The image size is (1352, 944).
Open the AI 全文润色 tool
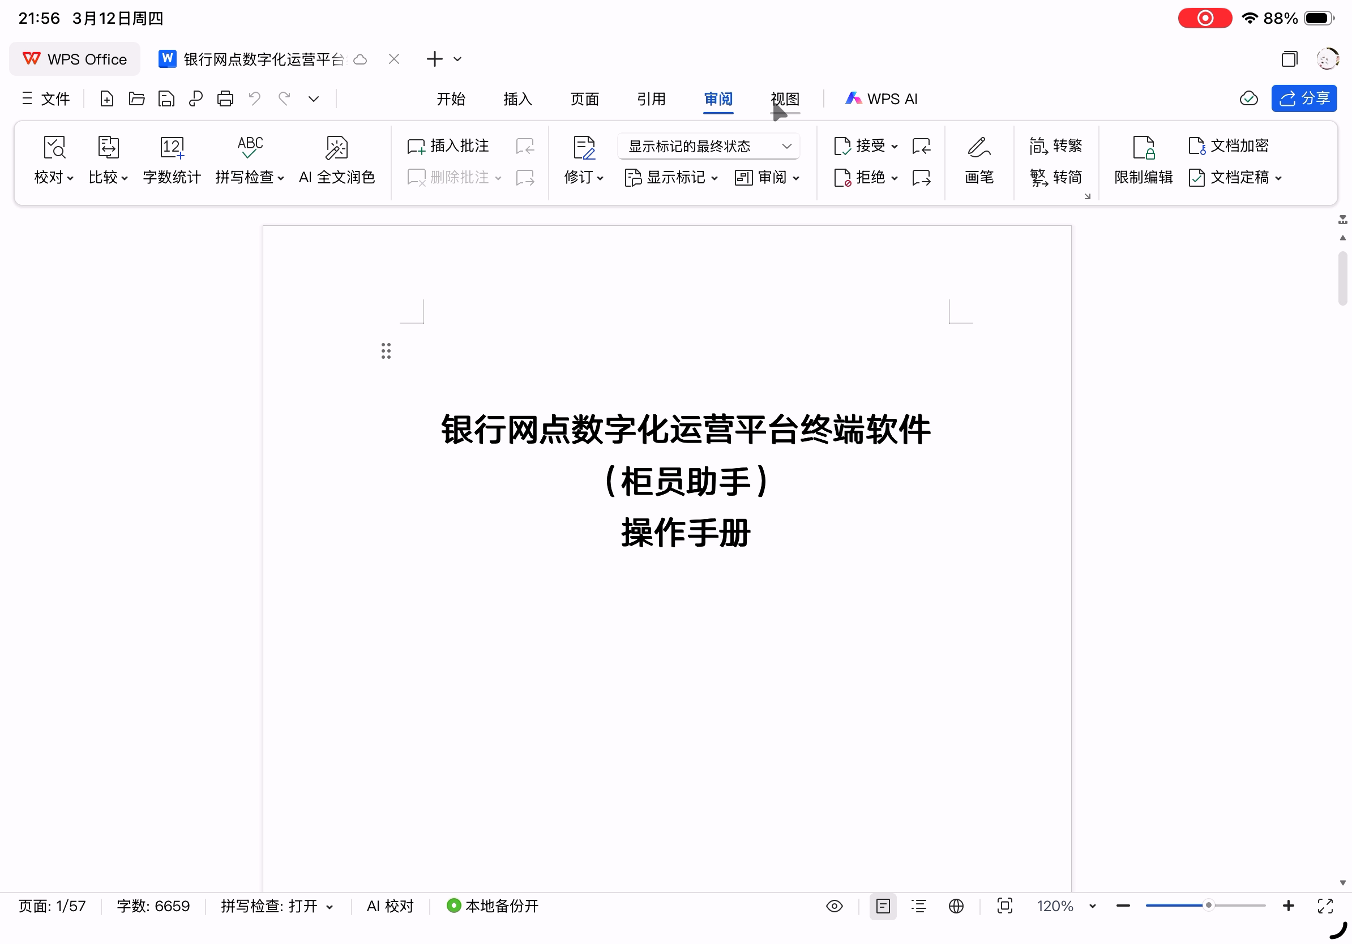point(336,160)
